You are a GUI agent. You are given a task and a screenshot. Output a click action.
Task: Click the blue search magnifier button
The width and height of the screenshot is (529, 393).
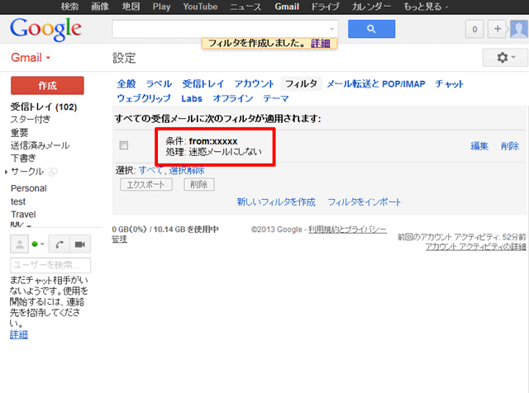click(x=371, y=29)
